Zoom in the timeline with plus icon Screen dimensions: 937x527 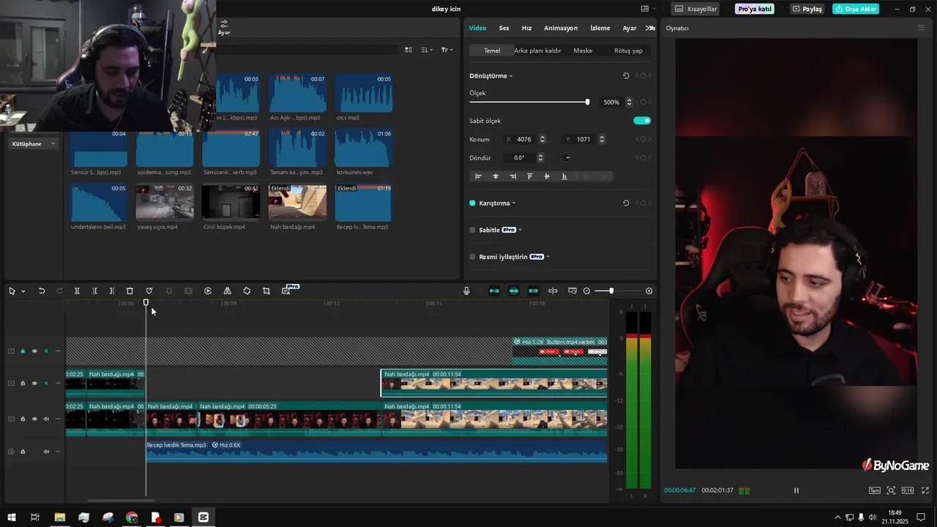tap(649, 291)
